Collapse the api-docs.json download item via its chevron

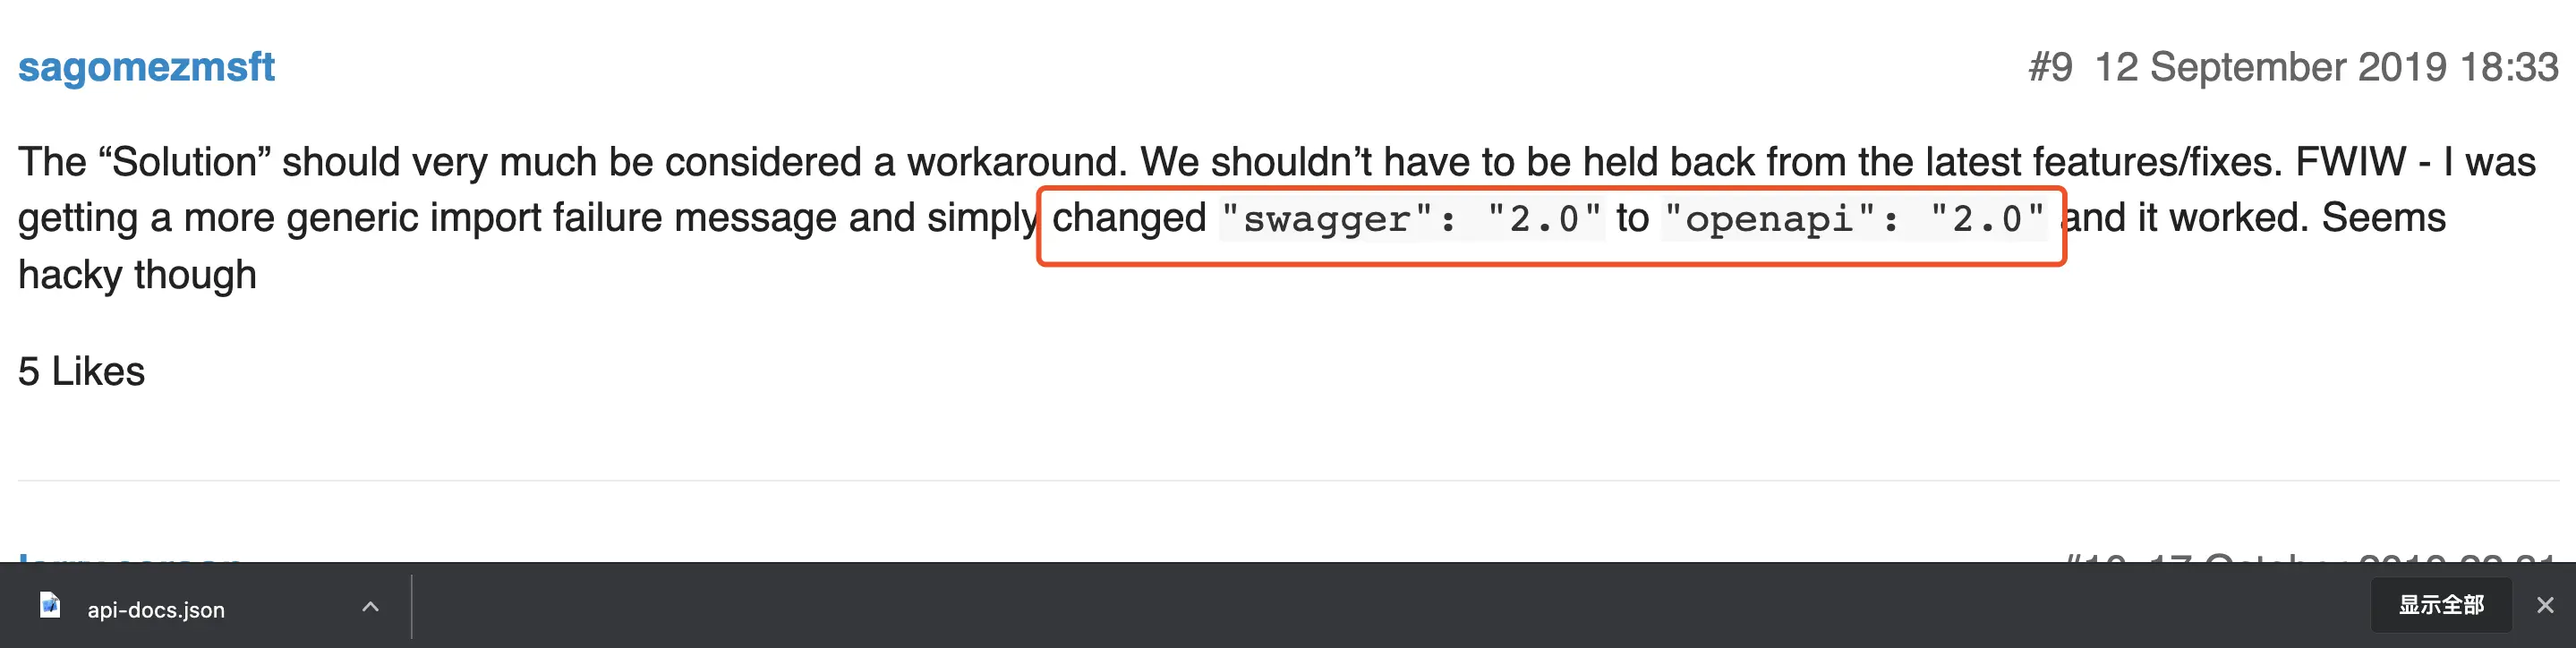pyautogui.click(x=370, y=606)
